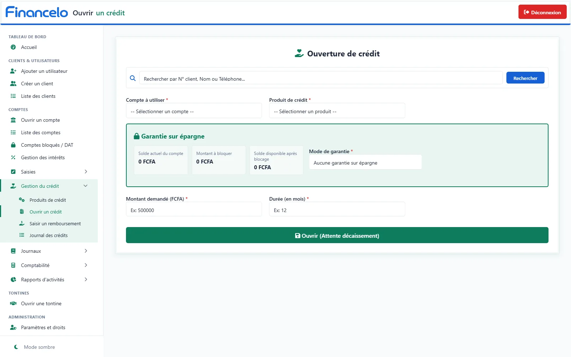Image resolution: width=571 pixels, height=357 pixels.
Task: Expand the Comptabilité menu chevron
Action: click(x=86, y=265)
